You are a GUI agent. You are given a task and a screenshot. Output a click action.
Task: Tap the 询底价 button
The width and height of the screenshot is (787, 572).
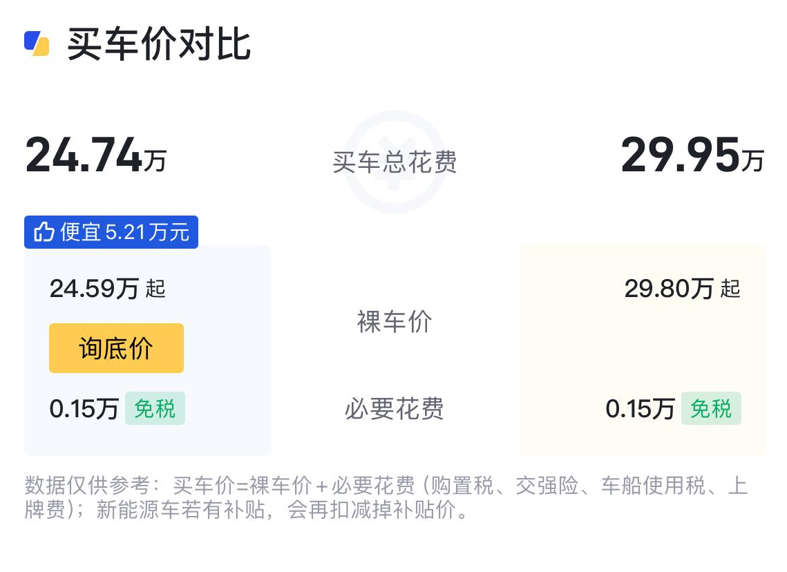(116, 348)
